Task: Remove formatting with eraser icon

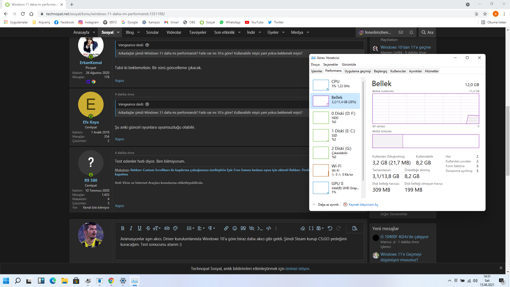Action: [x=303, y=228]
